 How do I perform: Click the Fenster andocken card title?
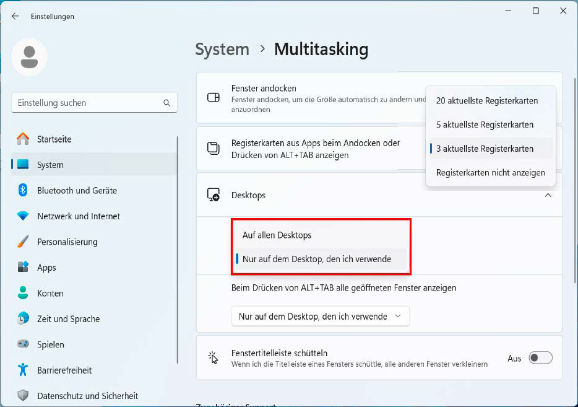point(264,88)
